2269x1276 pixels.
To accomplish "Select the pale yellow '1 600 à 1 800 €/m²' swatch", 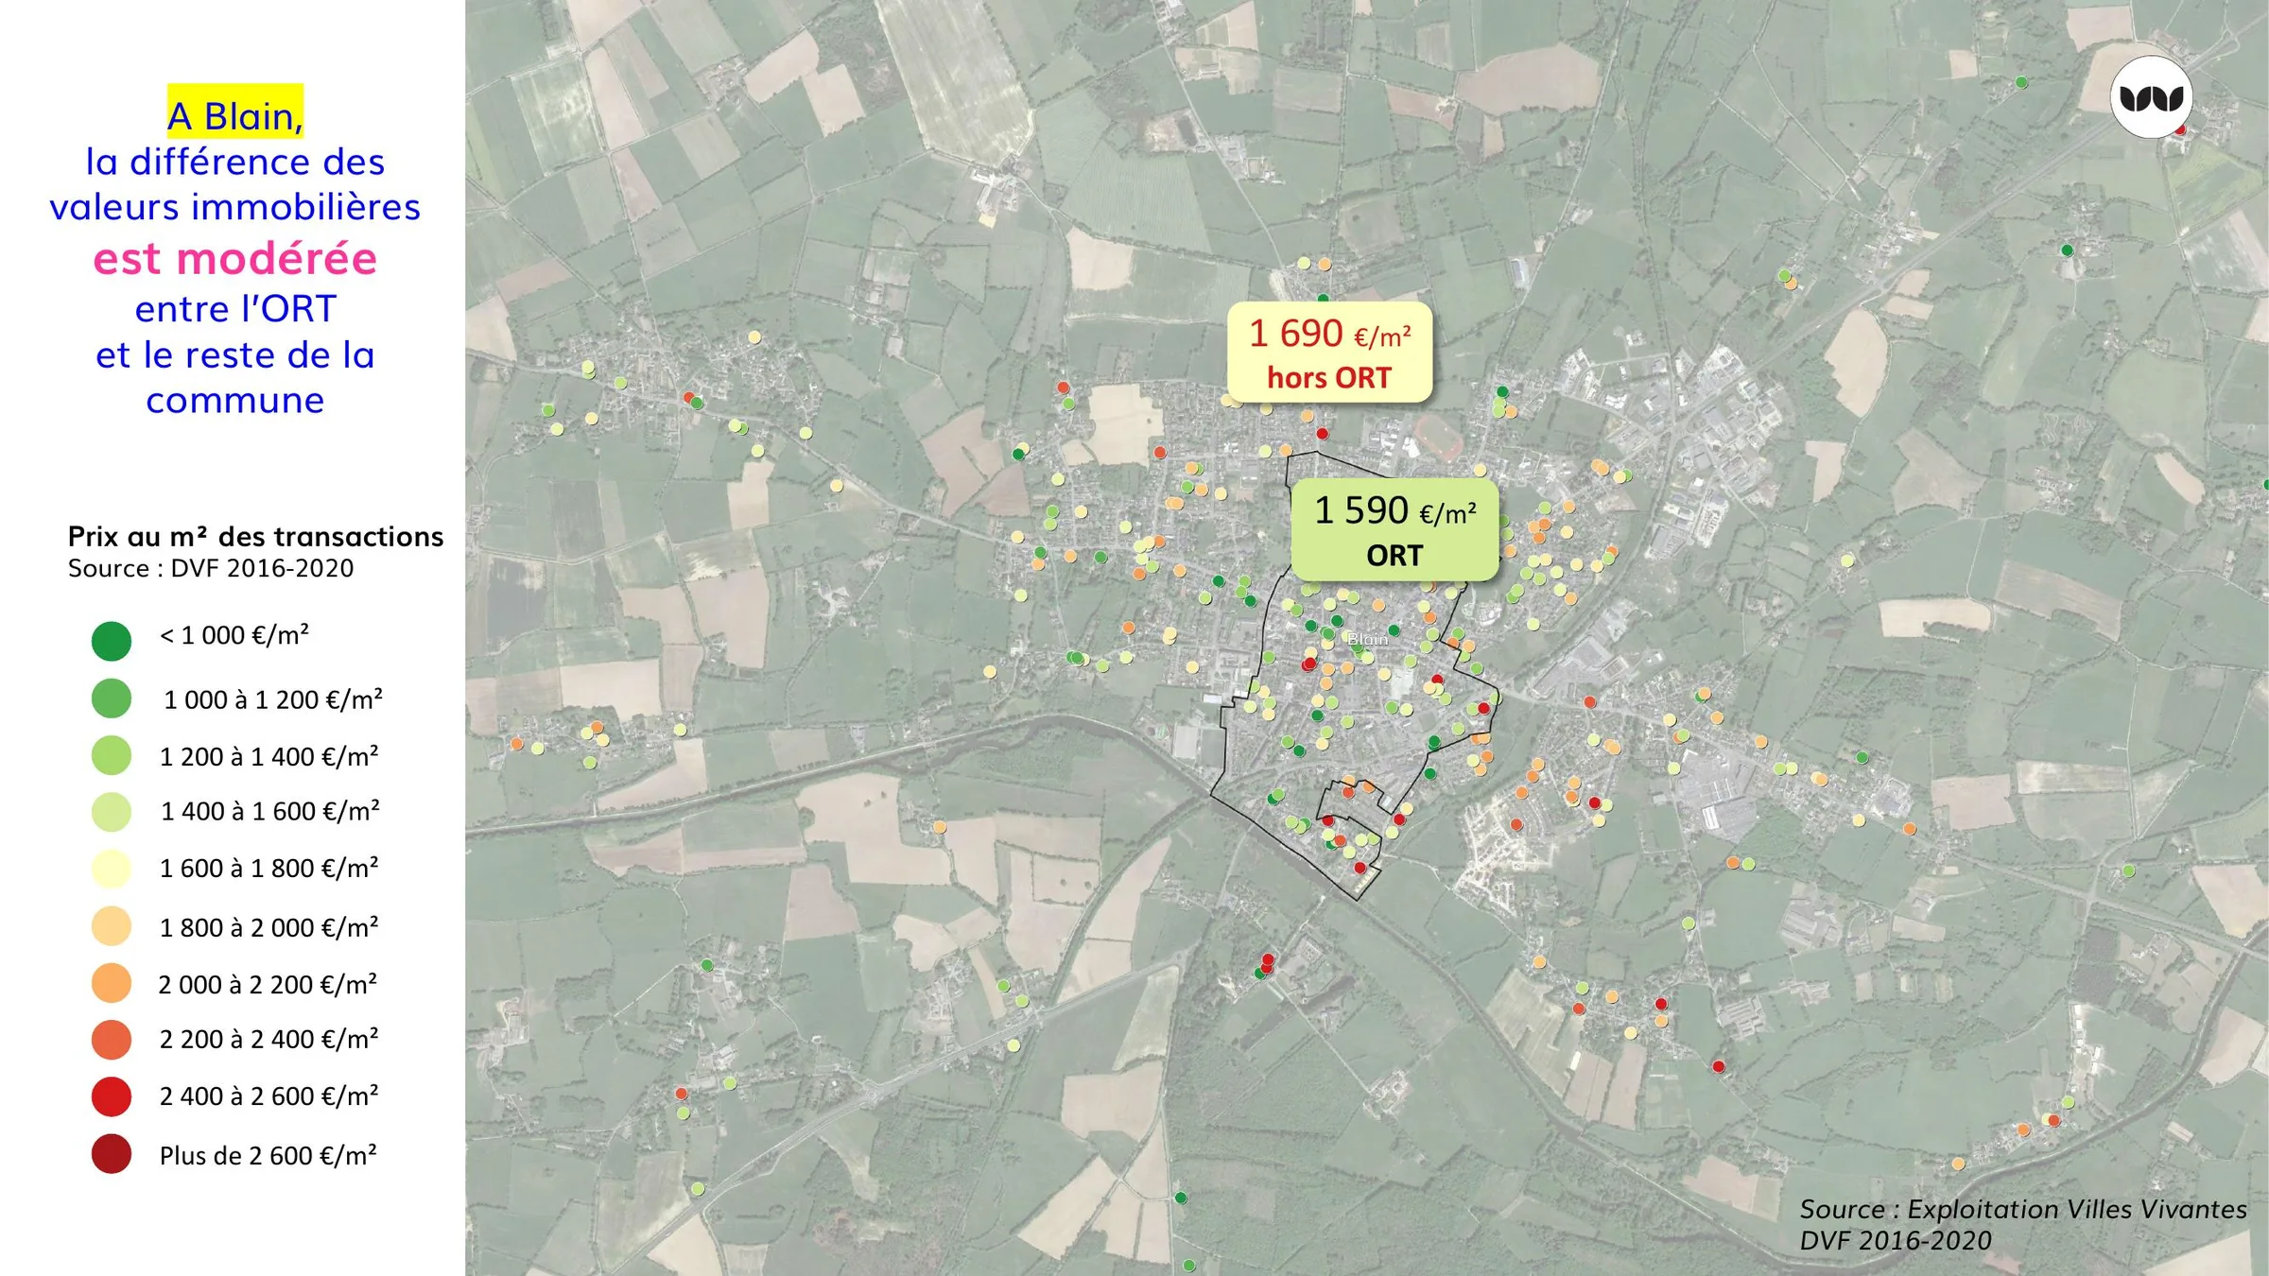I will tap(112, 869).
